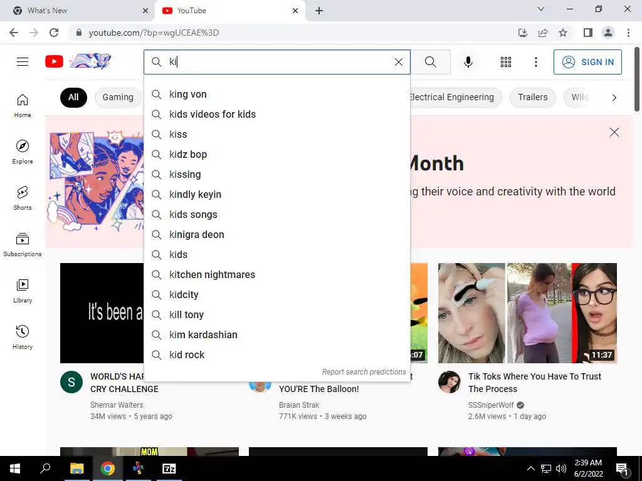Open the YouTube hamburger guide menu
The width and height of the screenshot is (642, 481).
(23, 62)
